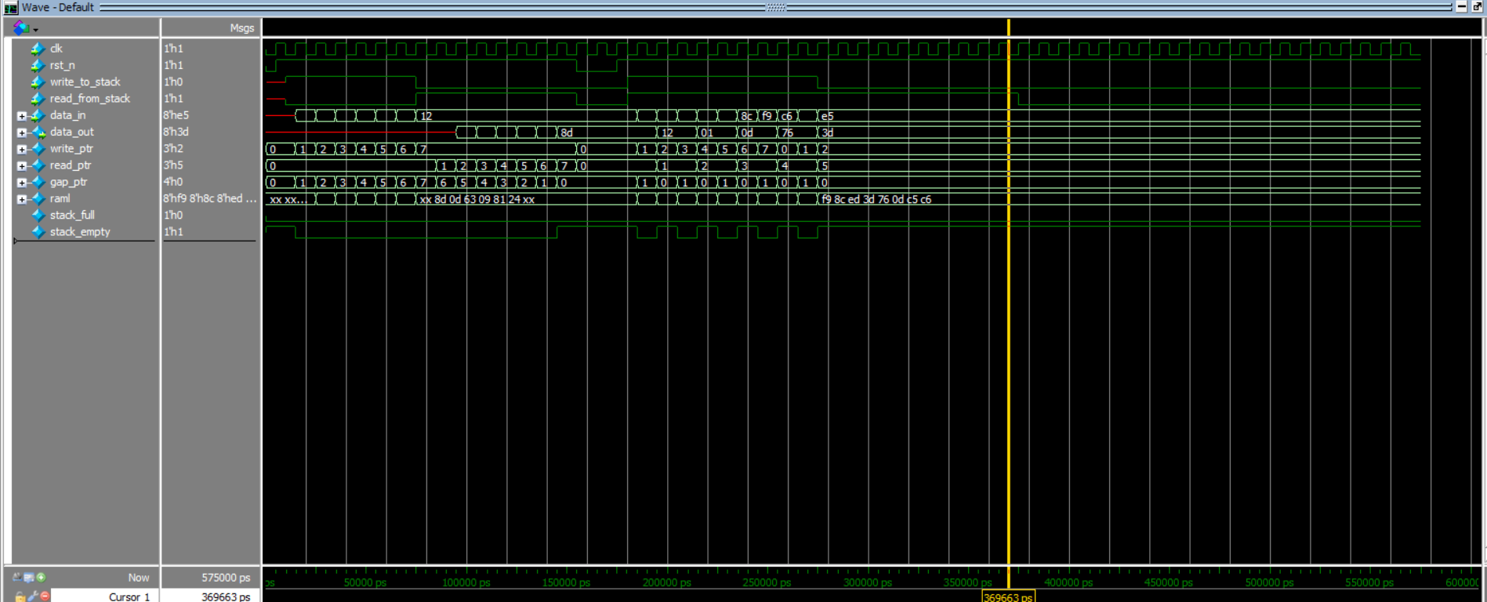
Task: Click data_out value 8'h3d
Action: pyautogui.click(x=176, y=132)
